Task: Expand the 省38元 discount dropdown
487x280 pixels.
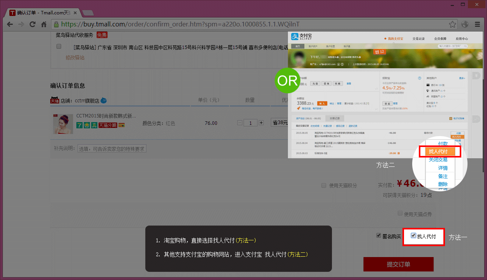Action: [280, 123]
